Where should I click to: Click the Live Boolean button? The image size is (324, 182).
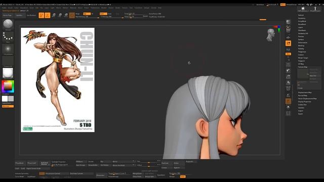(x=31, y=15)
